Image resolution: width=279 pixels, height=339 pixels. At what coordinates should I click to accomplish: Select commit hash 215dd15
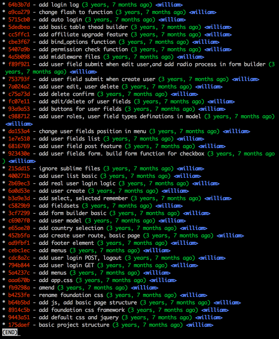[19, 169]
